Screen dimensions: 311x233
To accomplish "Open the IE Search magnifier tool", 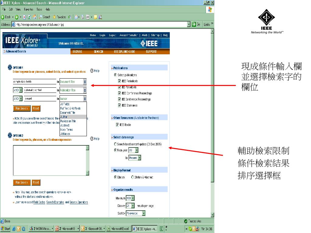I will [x=45, y=17].
